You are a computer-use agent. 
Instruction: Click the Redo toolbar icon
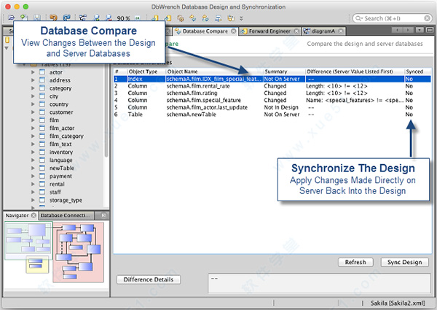[x=66, y=18]
